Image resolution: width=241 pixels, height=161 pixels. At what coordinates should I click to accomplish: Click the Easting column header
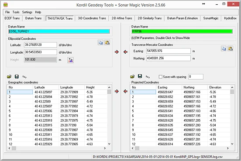pos(169,87)
